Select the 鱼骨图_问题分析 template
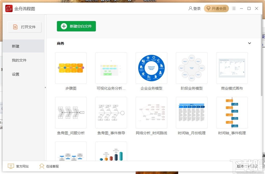The width and height of the screenshot is (265, 174). [71, 113]
